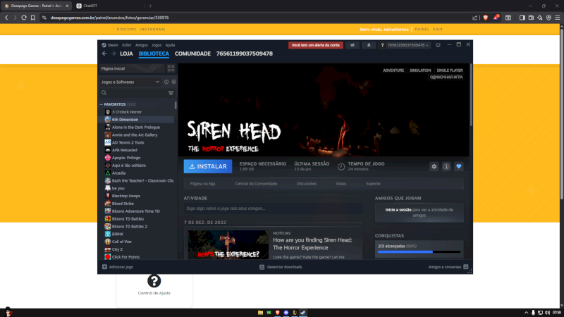The image size is (564, 317).
Task: Open game settings gear icon
Action: (434, 166)
